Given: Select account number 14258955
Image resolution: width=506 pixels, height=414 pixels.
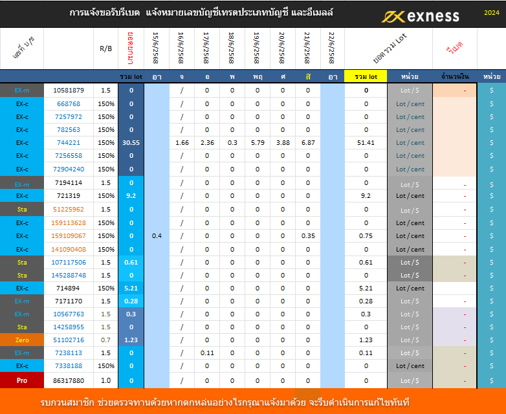Looking at the screenshot, I should pos(69,327).
